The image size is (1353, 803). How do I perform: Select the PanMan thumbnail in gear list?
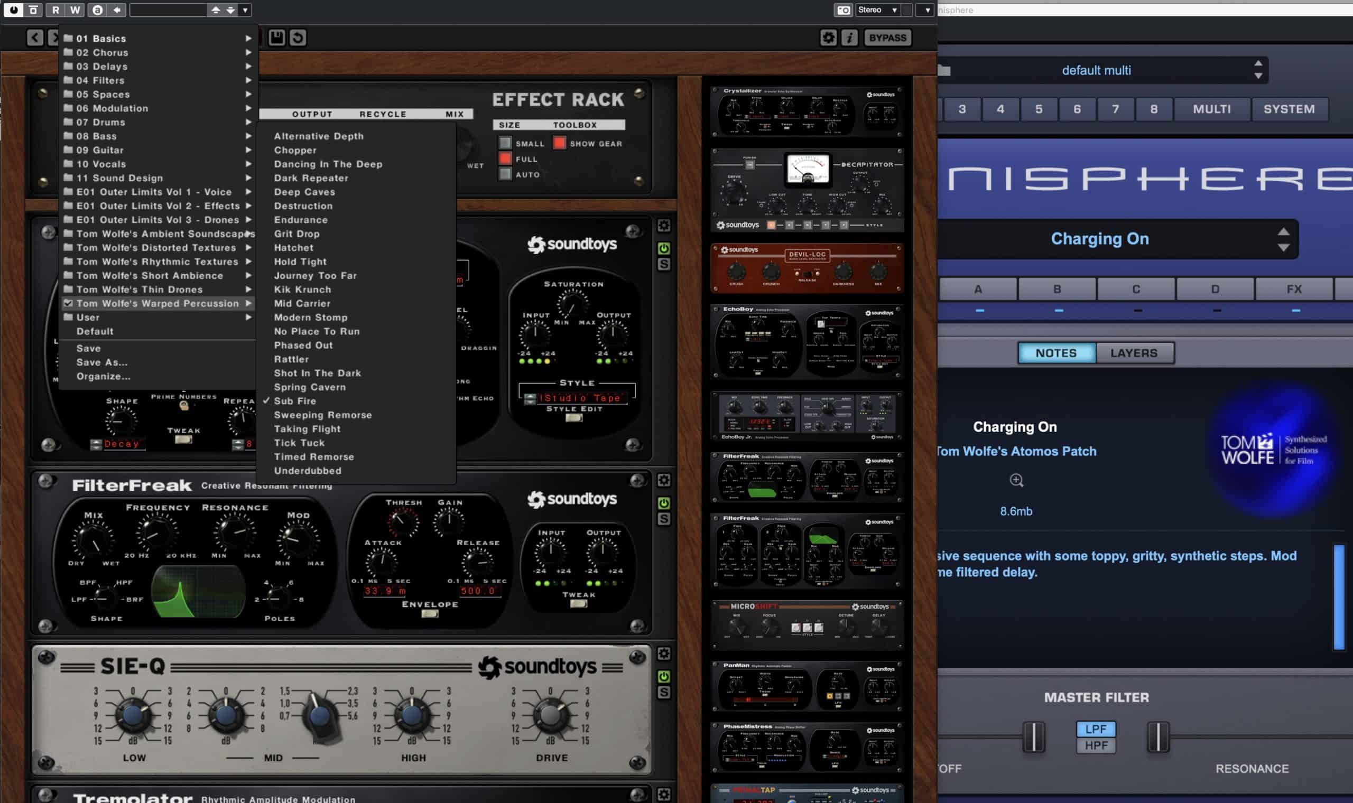pos(807,686)
